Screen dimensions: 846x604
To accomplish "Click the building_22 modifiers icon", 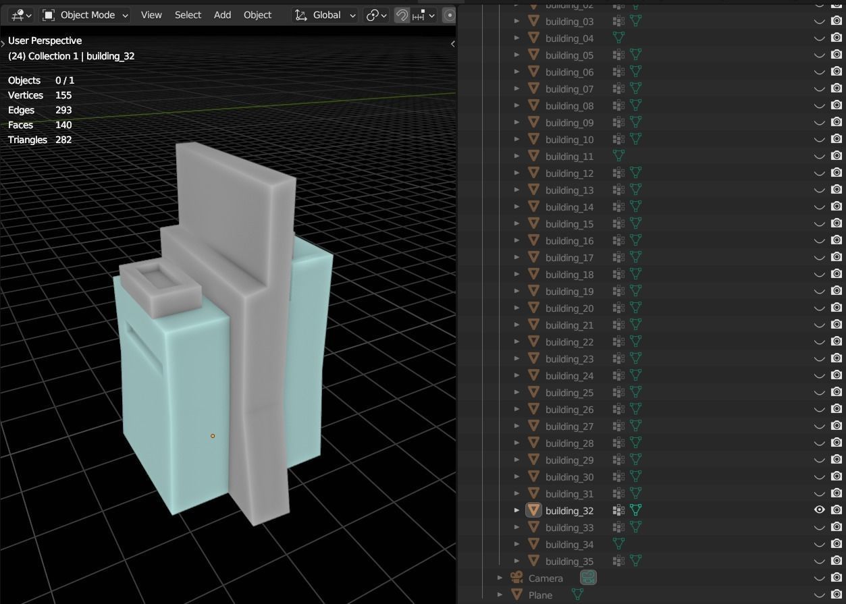I will click(x=618, y=341).
